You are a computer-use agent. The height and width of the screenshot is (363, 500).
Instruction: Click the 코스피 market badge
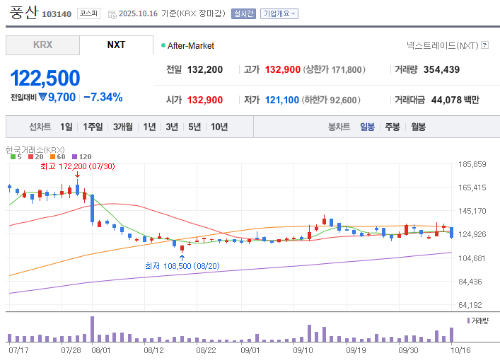tap(89, 13)
